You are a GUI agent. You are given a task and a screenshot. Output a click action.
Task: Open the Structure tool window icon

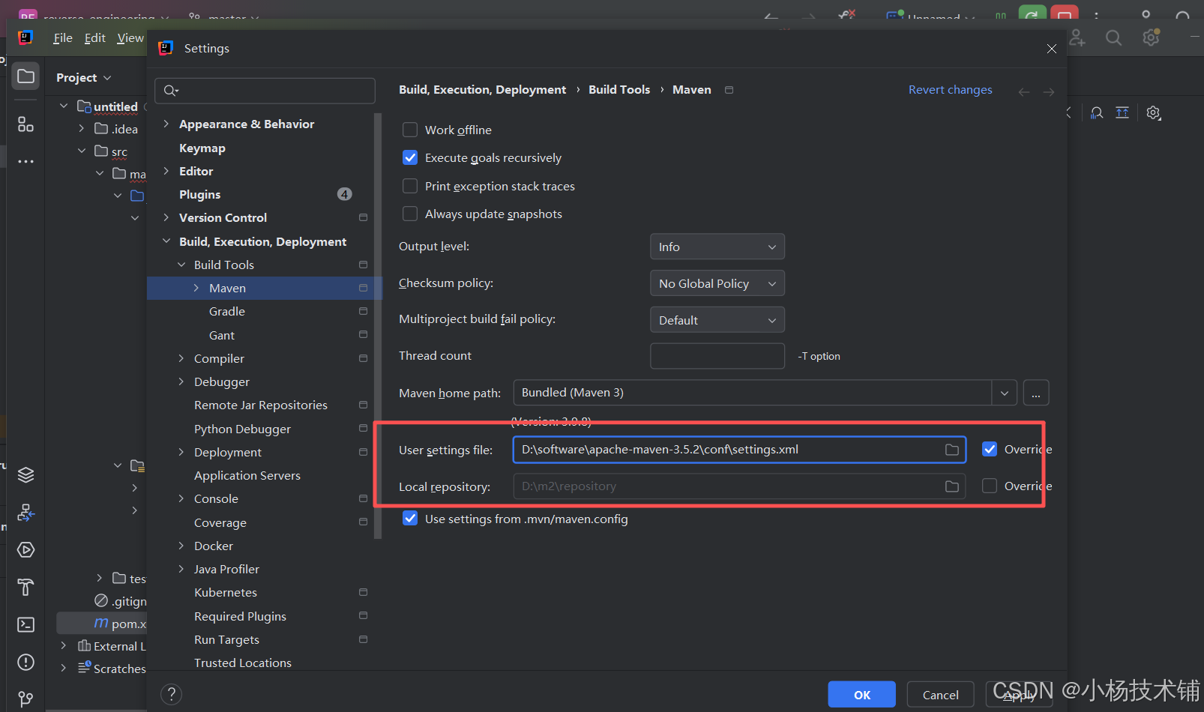point(25,124)
